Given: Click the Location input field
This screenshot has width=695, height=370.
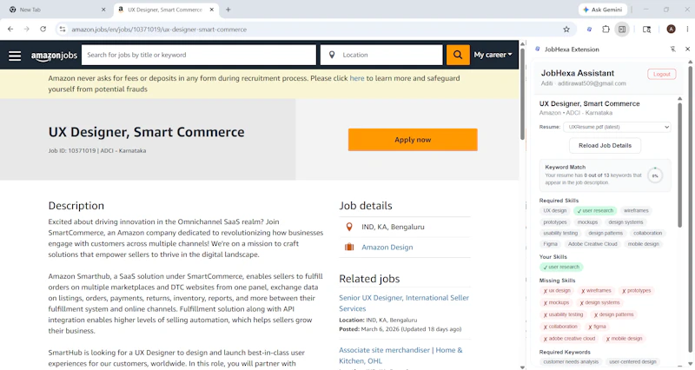Looking at the screenshot, I should coord(381,55).
